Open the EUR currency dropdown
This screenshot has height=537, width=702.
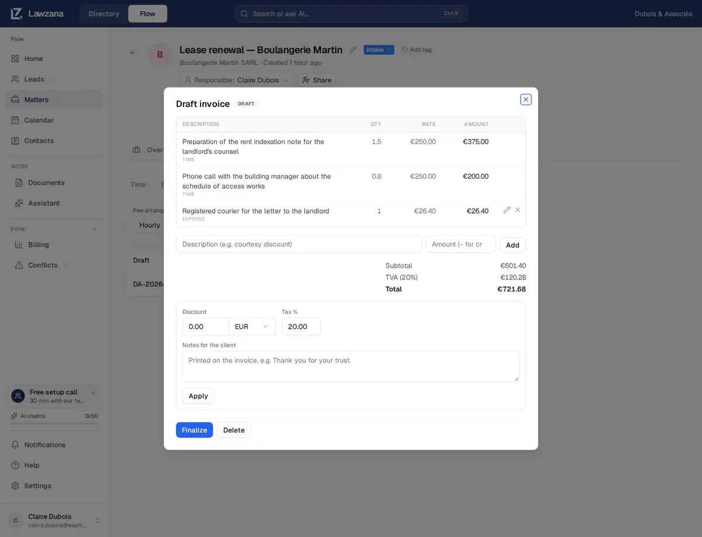pos(252,327)
